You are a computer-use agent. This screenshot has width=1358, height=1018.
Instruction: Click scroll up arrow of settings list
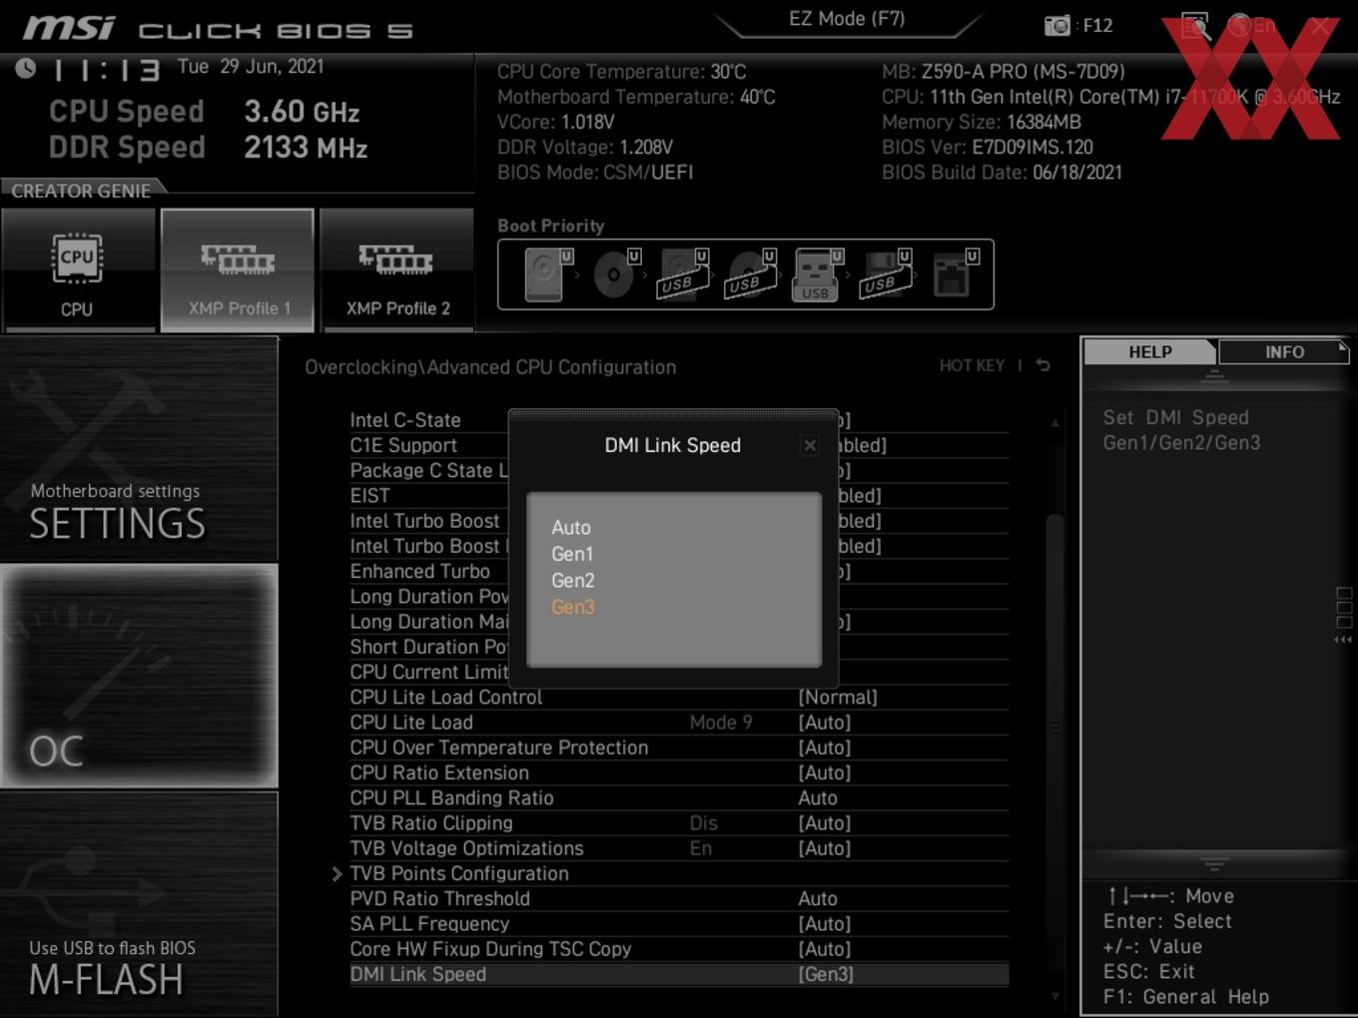point(1054,422)
